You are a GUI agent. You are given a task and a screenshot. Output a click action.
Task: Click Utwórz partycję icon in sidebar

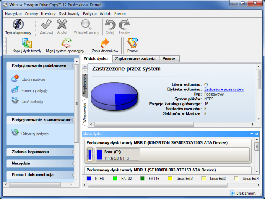click(15, 78)
